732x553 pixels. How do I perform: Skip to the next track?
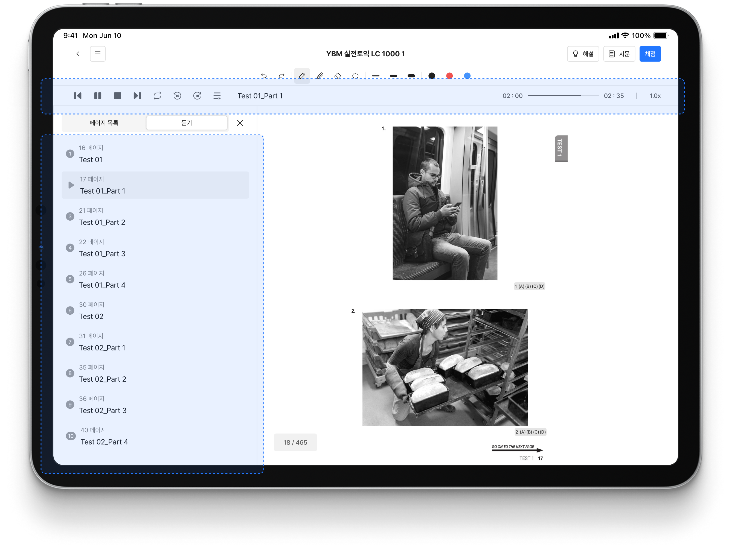(137, 96)
